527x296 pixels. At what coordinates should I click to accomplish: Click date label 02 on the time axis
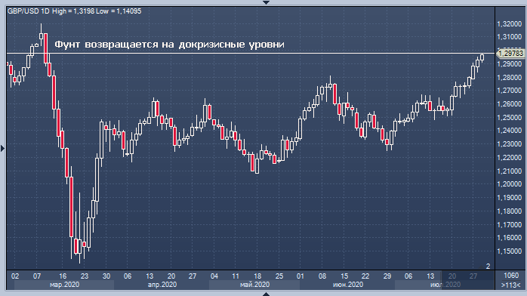[15, 276]
